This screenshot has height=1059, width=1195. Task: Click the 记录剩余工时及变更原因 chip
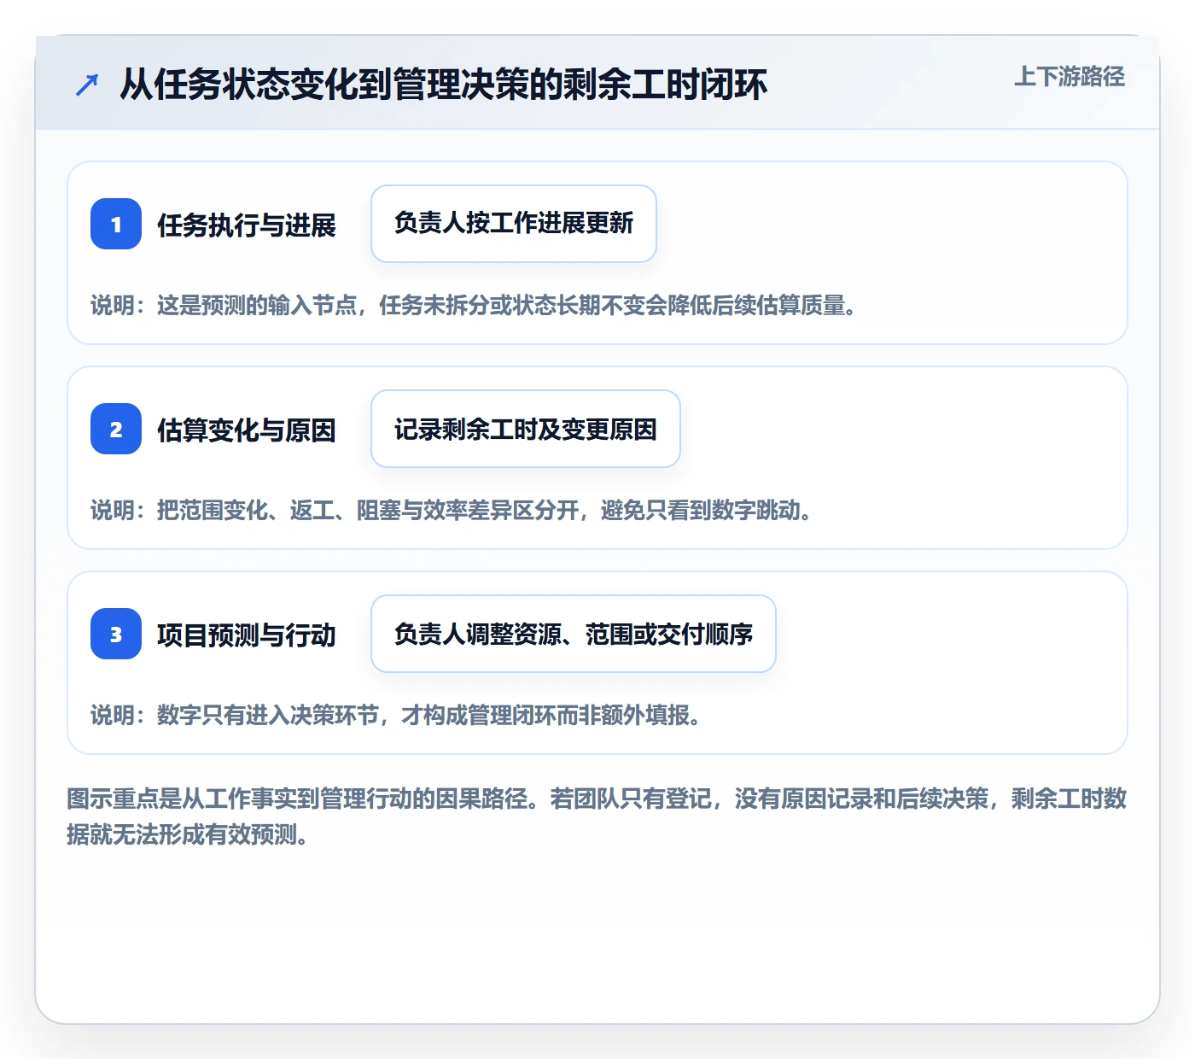(526, 429)
